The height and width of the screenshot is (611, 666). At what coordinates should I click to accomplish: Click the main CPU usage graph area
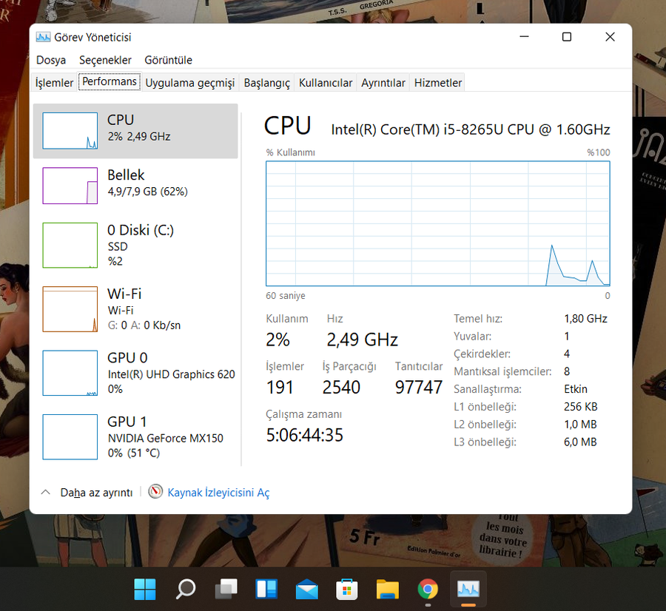point(437,223)
